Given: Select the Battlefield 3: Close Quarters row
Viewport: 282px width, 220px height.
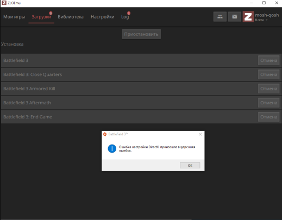Looking at the screenshot, I should pyautogui.click(x=141, y=74).
